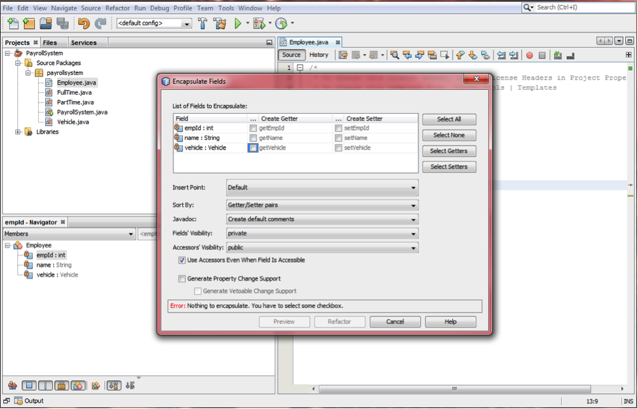Click the Open Project toolbar icon
Screen dimensions: 638x409
[46, 24]
